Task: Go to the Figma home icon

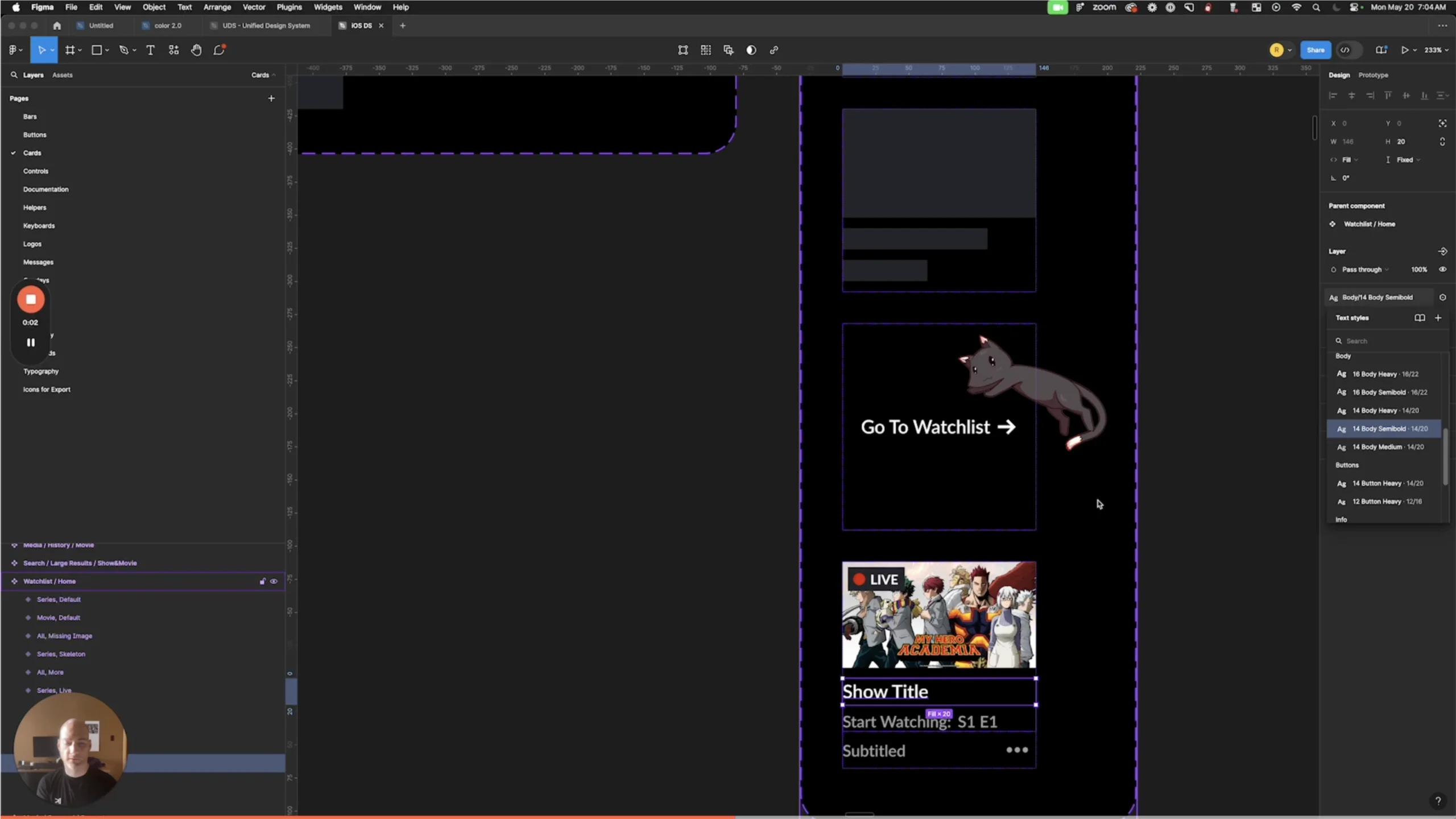Action: 57,26
